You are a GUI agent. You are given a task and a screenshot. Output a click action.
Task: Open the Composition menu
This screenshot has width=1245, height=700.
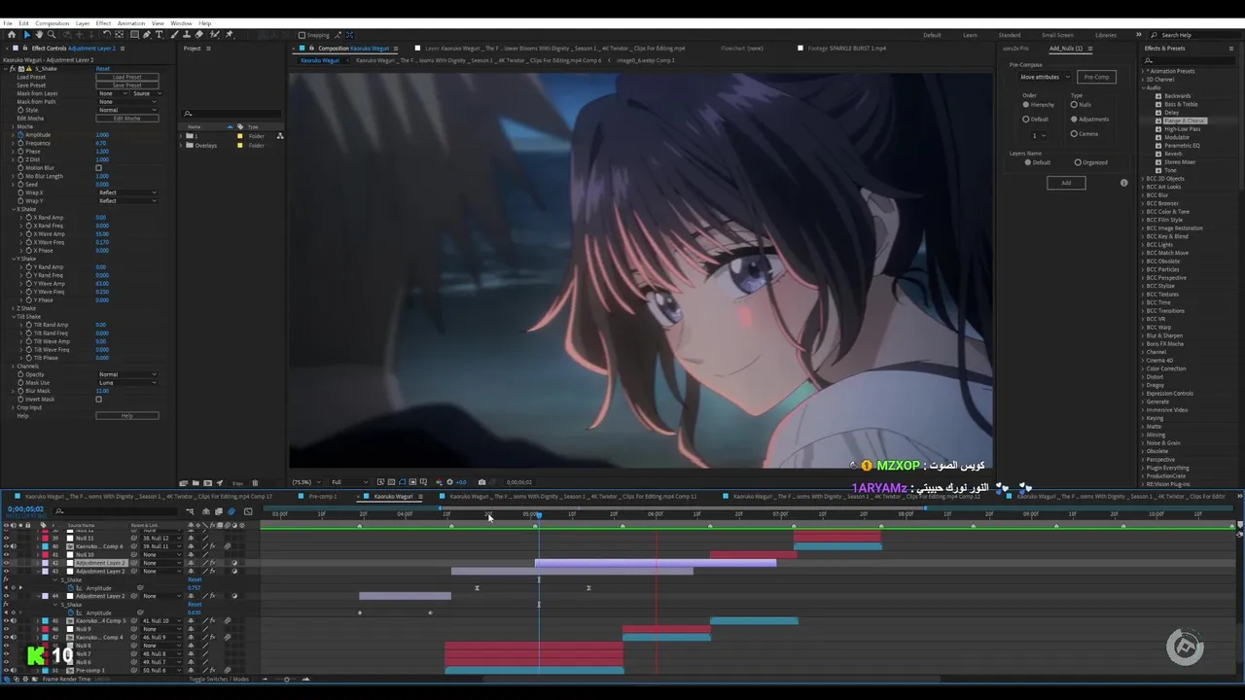click(x=53, y=23)
